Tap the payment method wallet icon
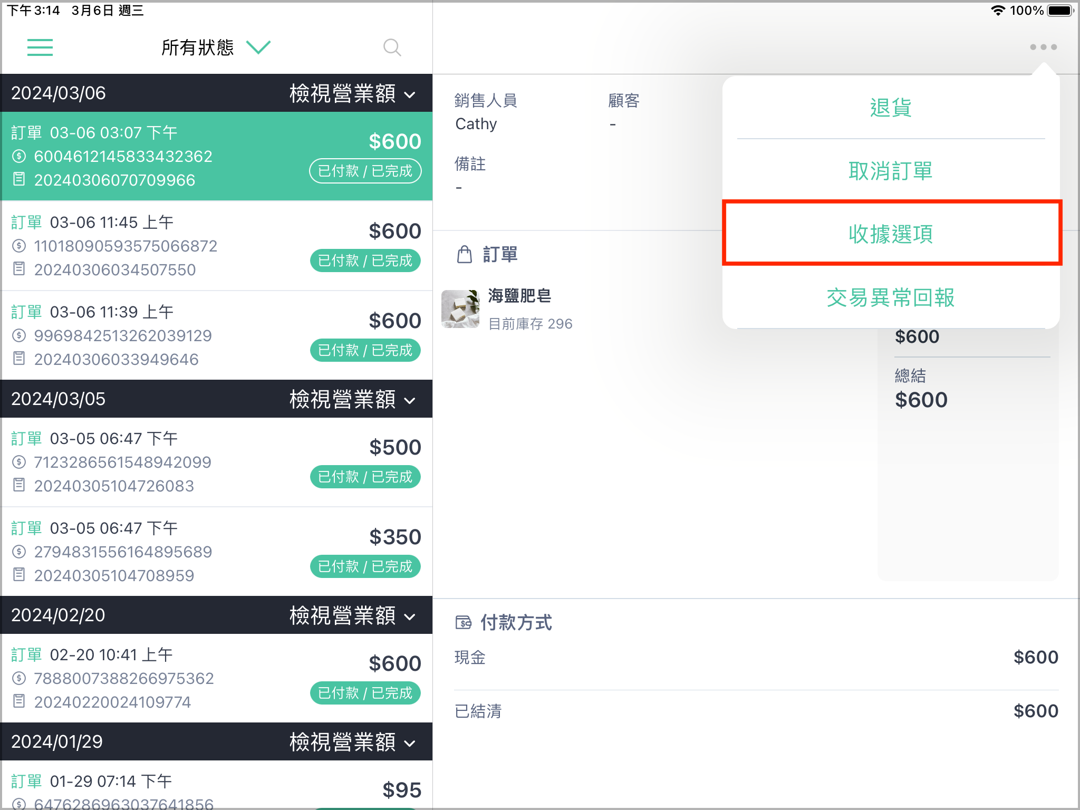1080x810 pixels. pos(463,623)
